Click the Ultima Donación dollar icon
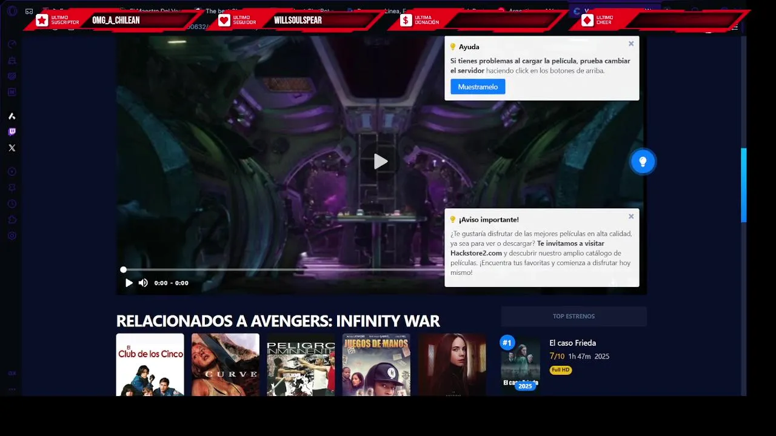This screenshot has width=776, height=436. click(x=406, y=21)
